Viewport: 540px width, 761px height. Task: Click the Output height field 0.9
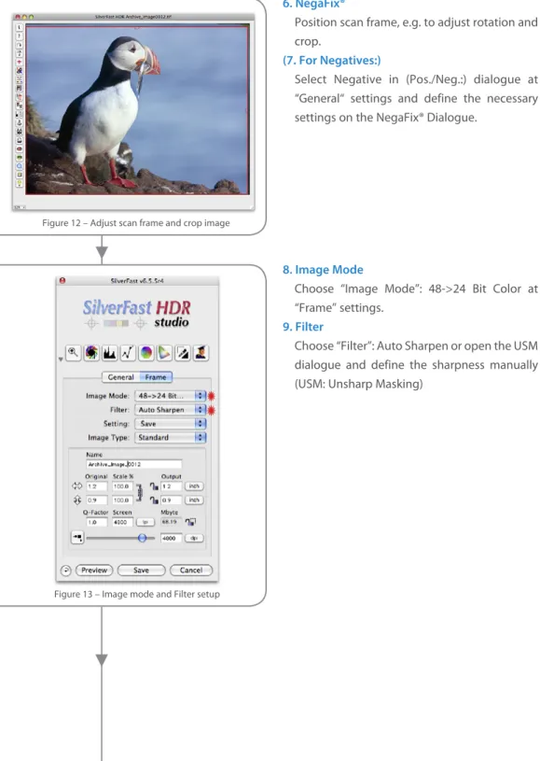point(171,500)
